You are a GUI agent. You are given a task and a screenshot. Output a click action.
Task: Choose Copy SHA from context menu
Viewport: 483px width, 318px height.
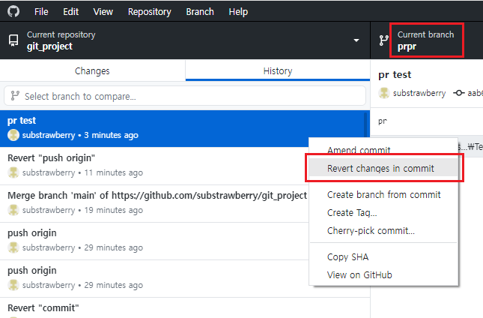383,257
